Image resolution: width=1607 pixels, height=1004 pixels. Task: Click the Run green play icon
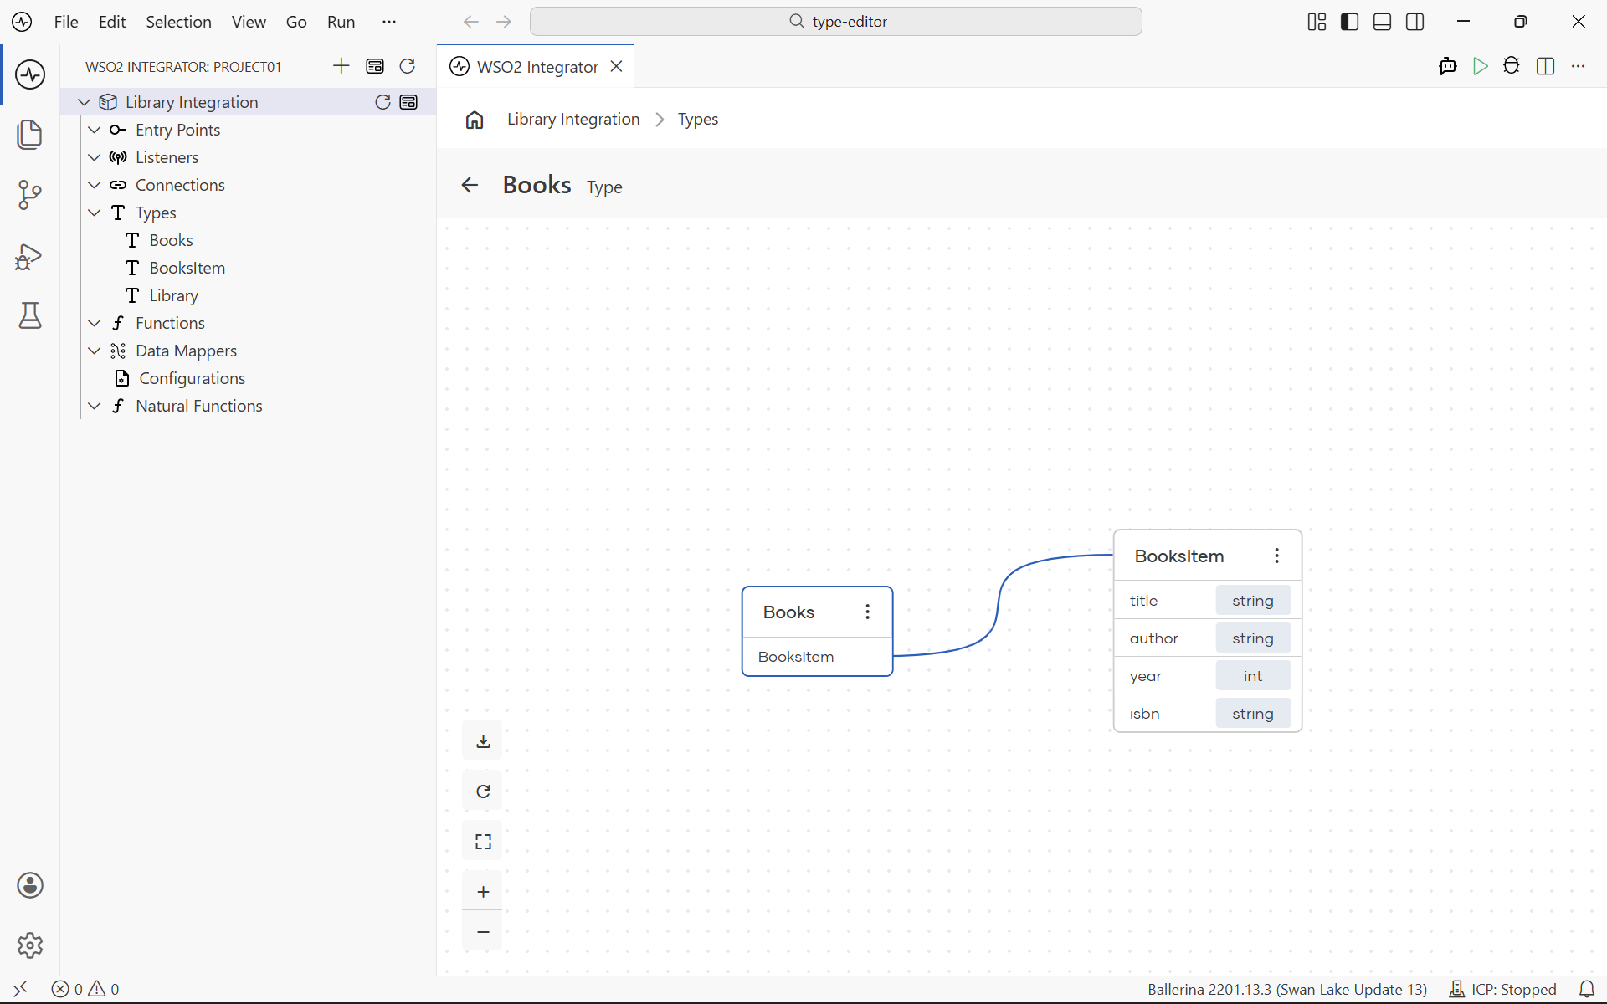[x=1481, y=66]
